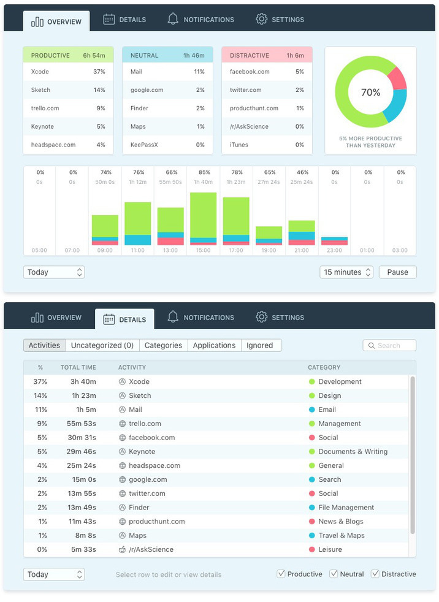Select the Uncategorized (0) segment
This screenshot has height=602, width=439.
point(102,345)
